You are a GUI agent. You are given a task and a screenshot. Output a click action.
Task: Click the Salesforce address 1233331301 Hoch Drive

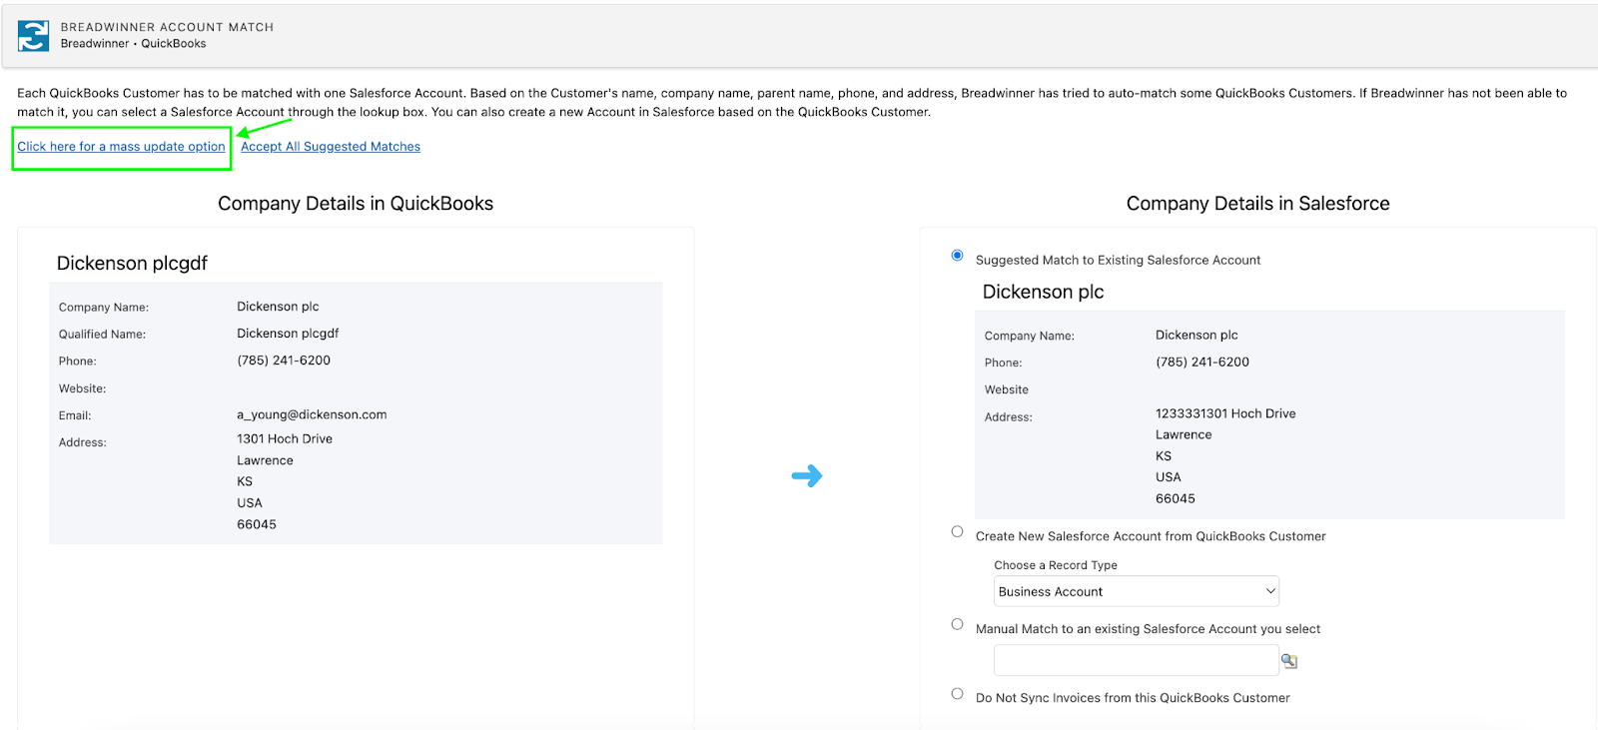click(1225, 413)
